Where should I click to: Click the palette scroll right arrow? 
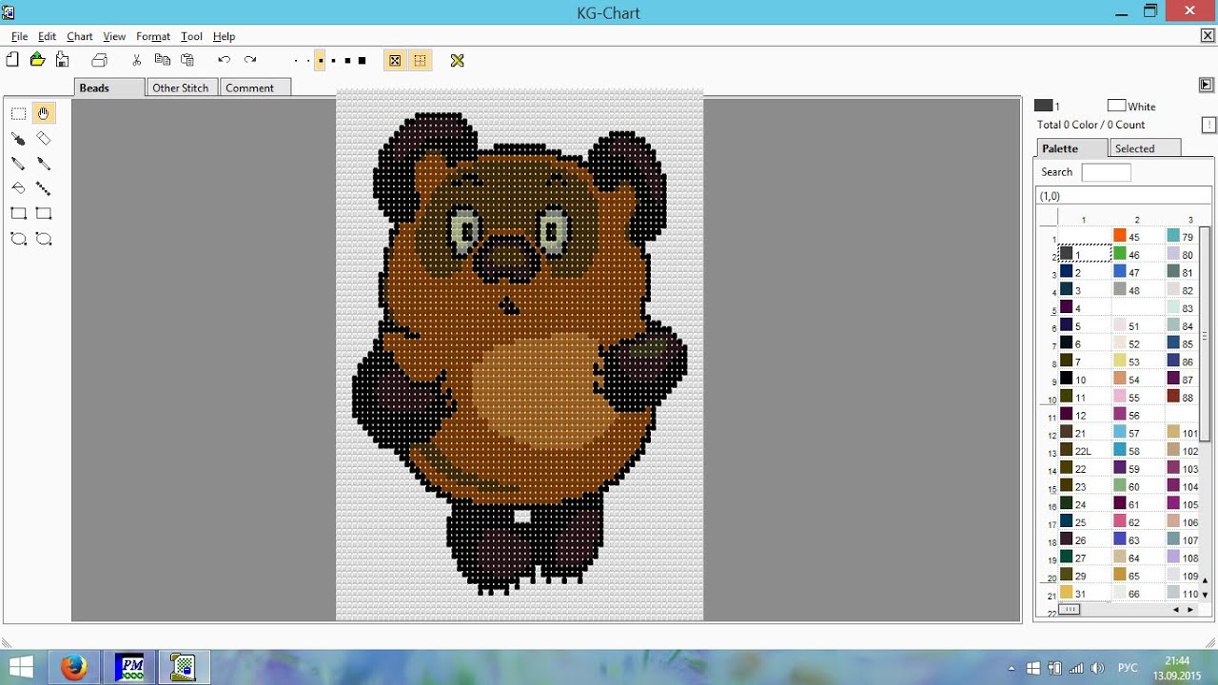[1190, 610]
